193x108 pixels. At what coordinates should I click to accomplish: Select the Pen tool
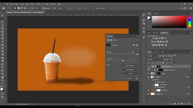pyautogui.click(x=2, y=64)
